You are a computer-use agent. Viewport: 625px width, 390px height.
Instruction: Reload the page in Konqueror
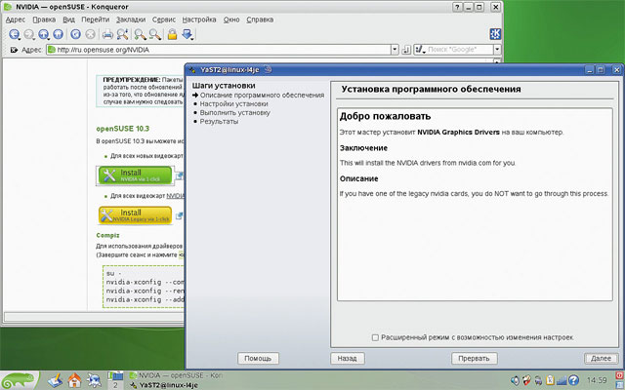[x=75, y=34]
